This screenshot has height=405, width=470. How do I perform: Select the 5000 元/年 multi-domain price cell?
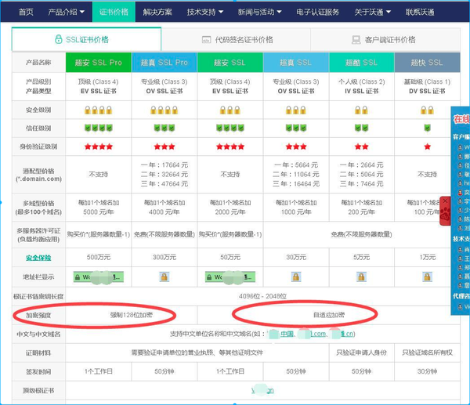coord(99,207)
